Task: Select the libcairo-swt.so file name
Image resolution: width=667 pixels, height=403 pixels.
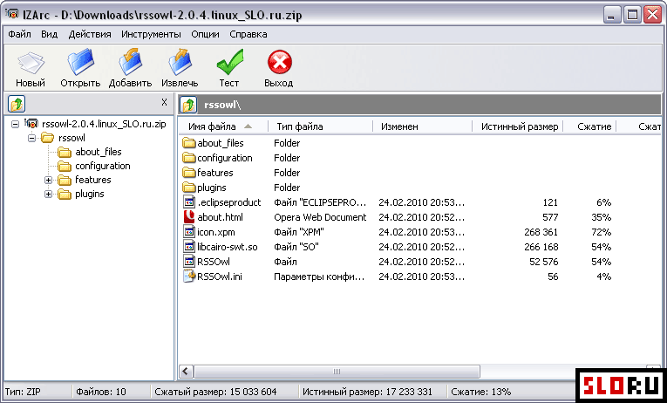Action: (228, 247)
